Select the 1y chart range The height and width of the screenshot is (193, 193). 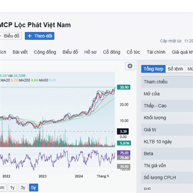(13, 188)
